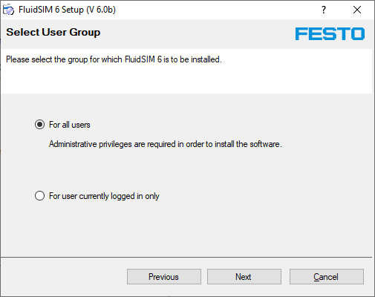375x297 pixels.
Task: Click the empty white description panel area
Action: click(x=186, y=79)
